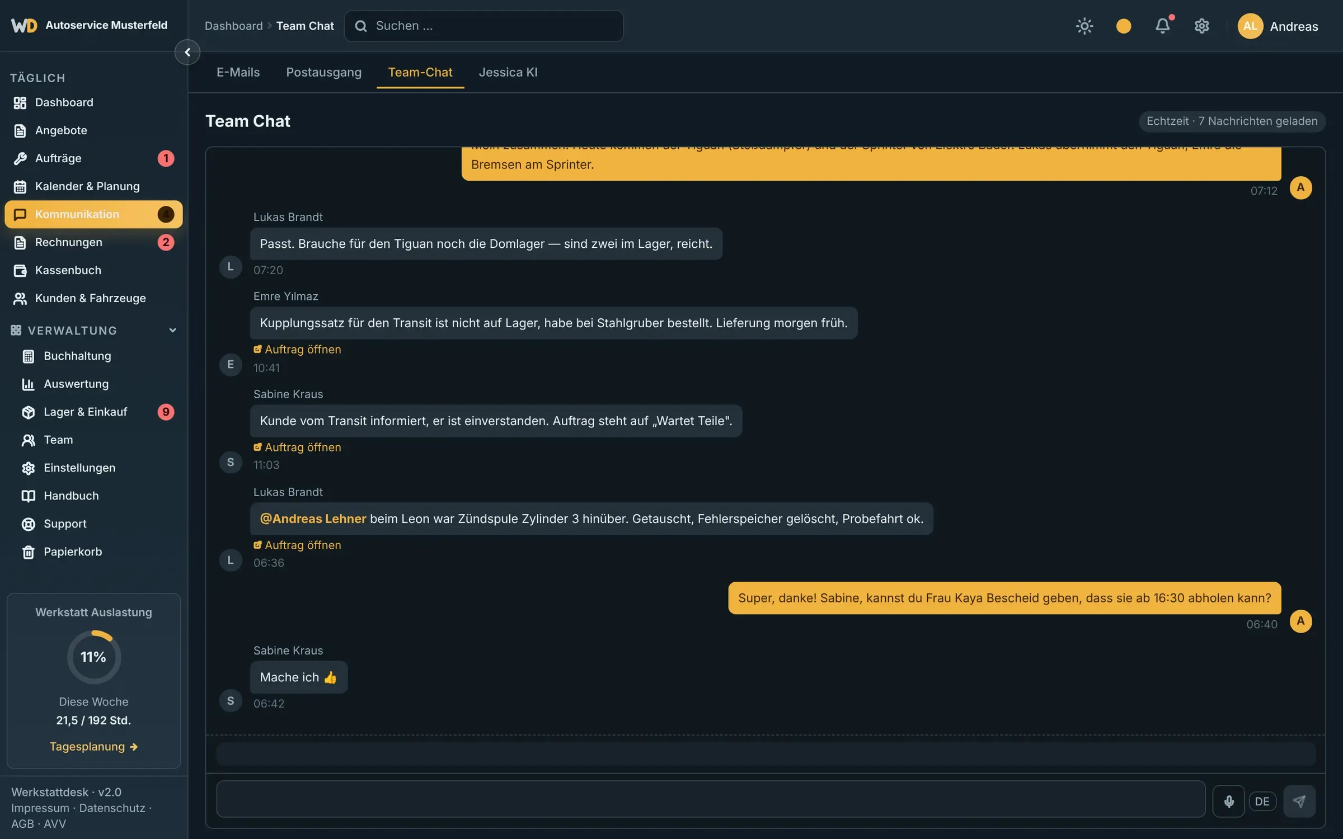Screen dimensions: 1343x839
Task: Switch to the Jessica KI tab
Action: coord(508,72)
